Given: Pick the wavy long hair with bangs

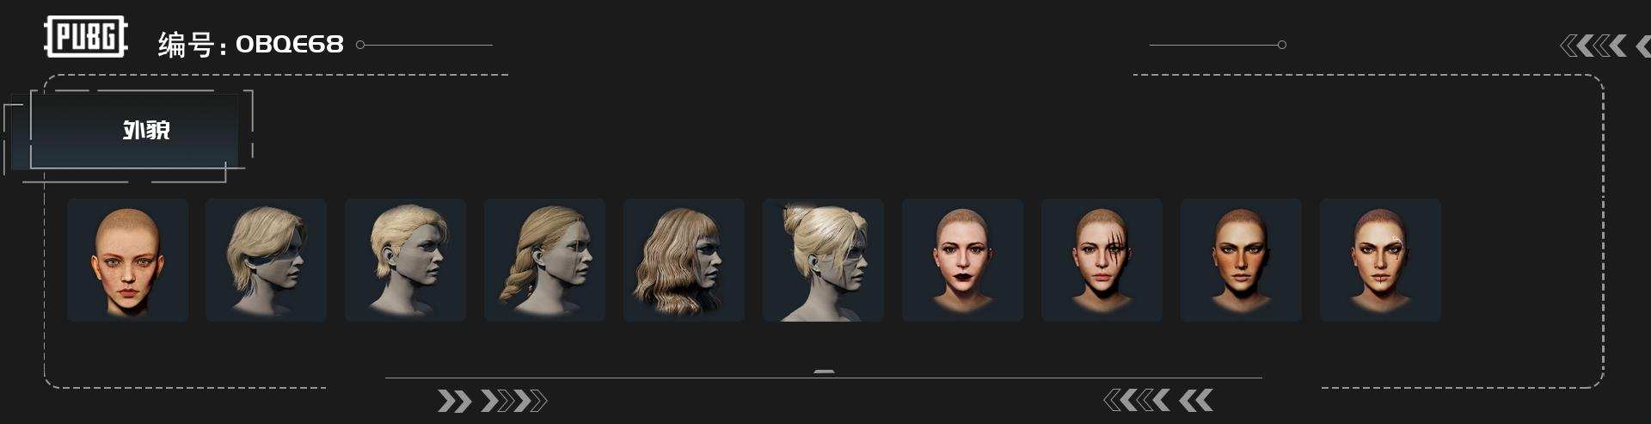Looking at the screenshot, I should [684, 260].
